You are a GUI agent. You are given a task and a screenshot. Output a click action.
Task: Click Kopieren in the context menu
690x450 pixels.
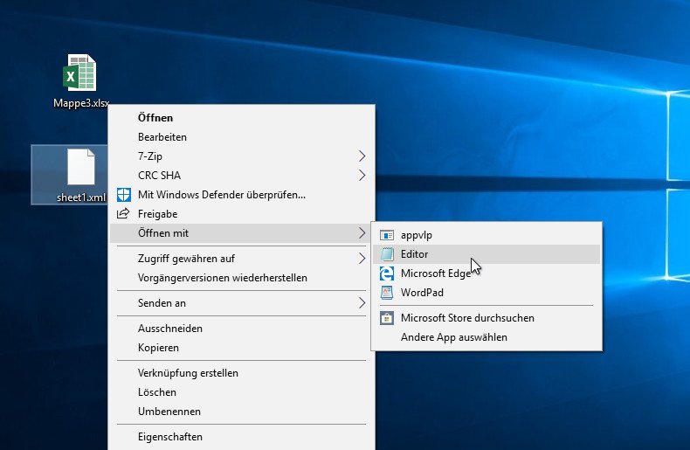tap(158, 348)
